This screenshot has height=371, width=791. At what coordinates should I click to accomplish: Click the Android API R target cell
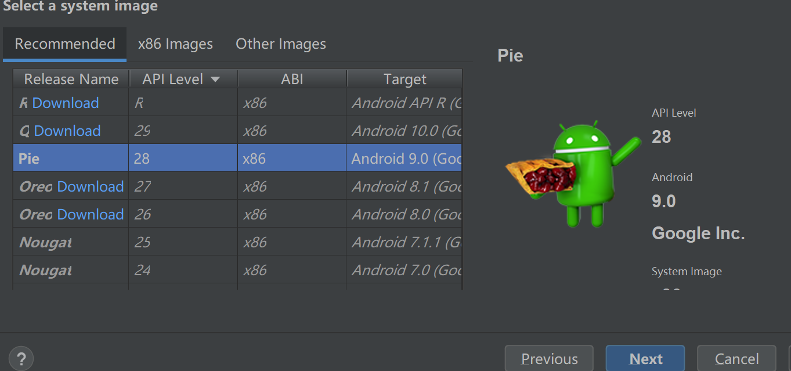pos(404,103)
